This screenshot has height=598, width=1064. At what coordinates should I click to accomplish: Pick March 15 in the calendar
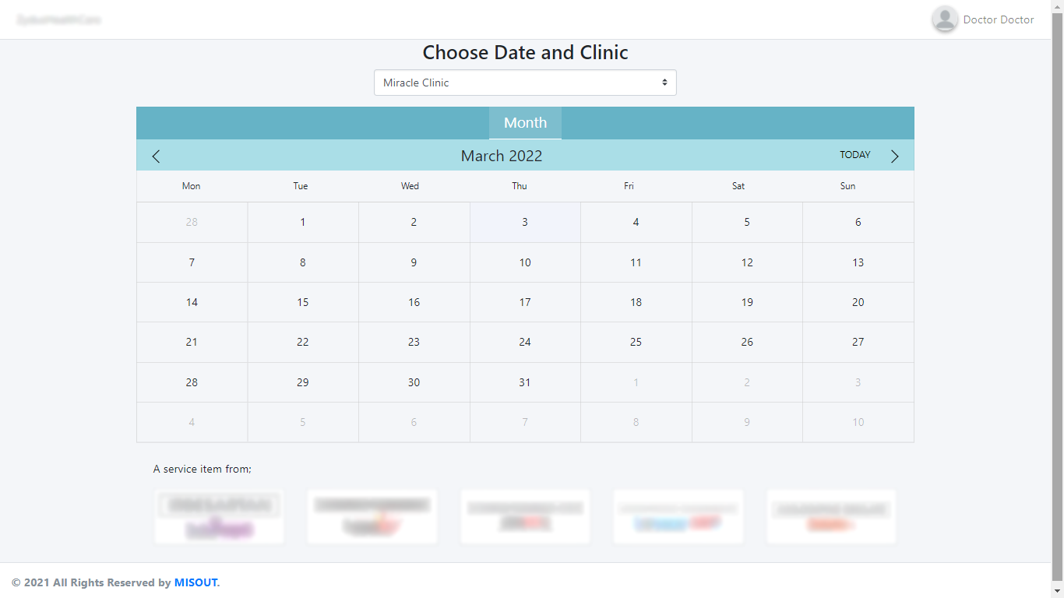(303, 302)
